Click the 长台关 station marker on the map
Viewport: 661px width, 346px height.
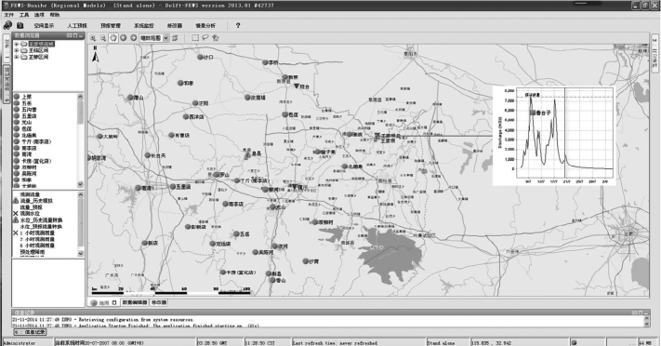click(148, 155)
